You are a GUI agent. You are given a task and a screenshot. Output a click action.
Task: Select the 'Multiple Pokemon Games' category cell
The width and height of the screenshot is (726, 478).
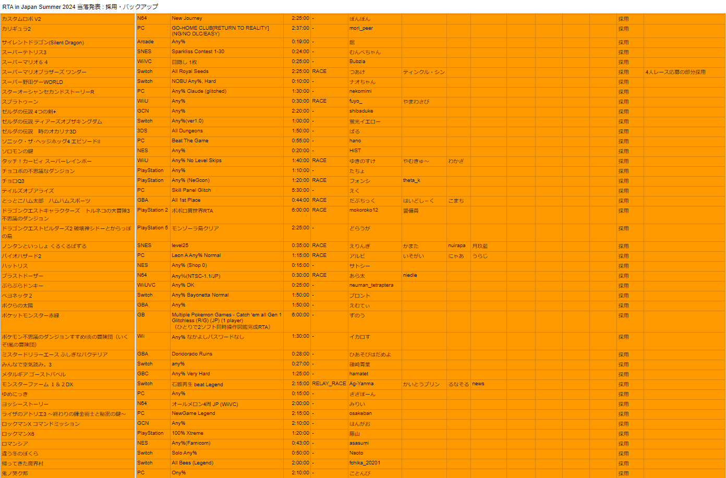(227, 322)
